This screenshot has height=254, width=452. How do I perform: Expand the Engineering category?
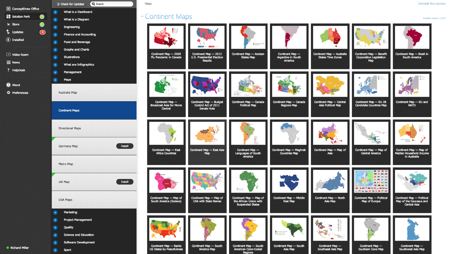tap(55, 27)
